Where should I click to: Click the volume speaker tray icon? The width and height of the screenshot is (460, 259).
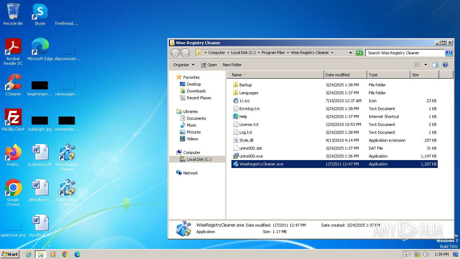[426, 254]
